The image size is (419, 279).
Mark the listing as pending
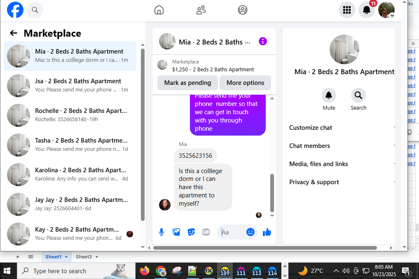click(x=187, y=83)
